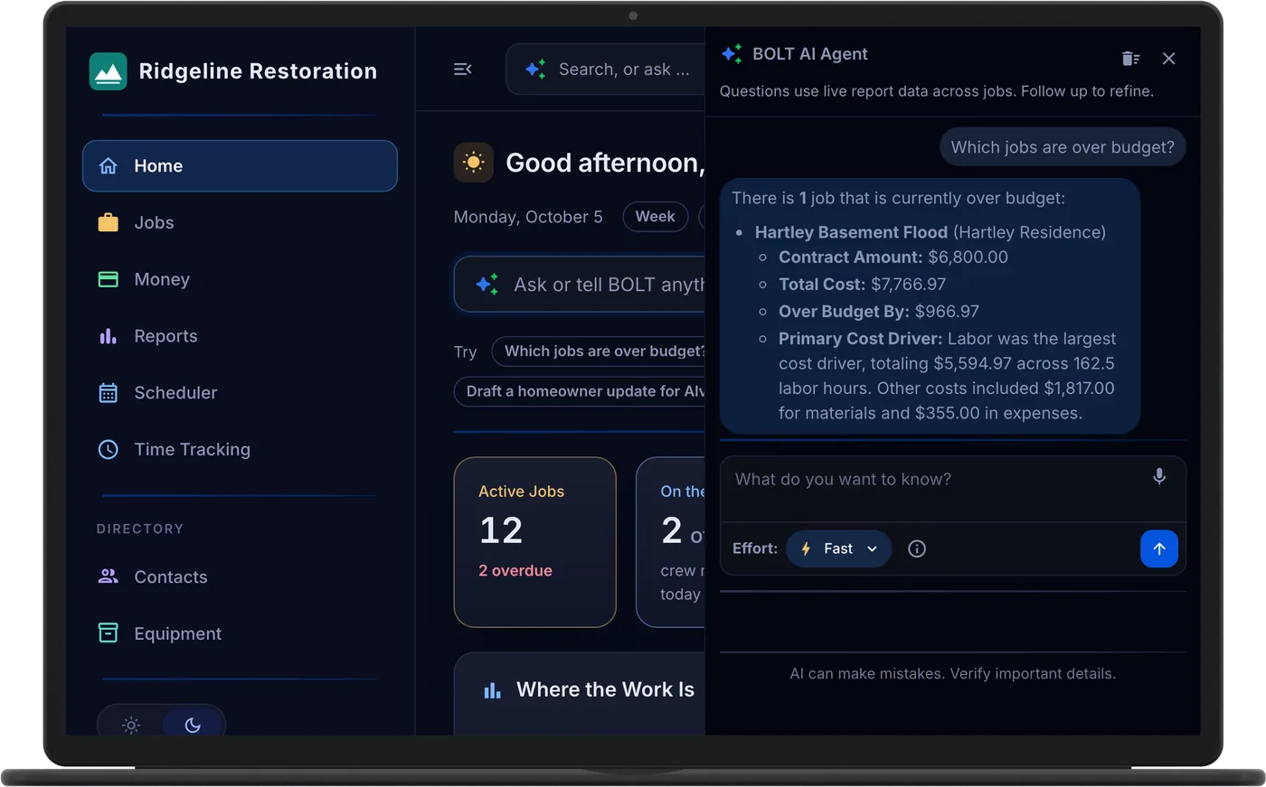Open Contacts in the directory

click(x=240, y=576)
